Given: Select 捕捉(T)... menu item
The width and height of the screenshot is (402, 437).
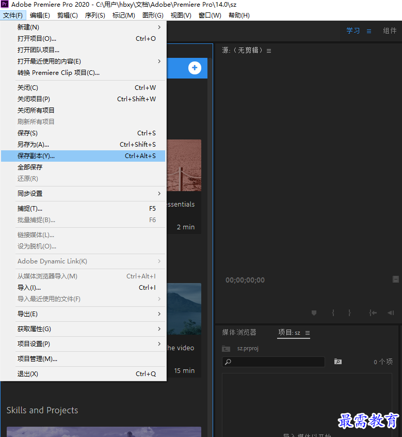Looking at the screenshot, I should [x=83, y=209].
